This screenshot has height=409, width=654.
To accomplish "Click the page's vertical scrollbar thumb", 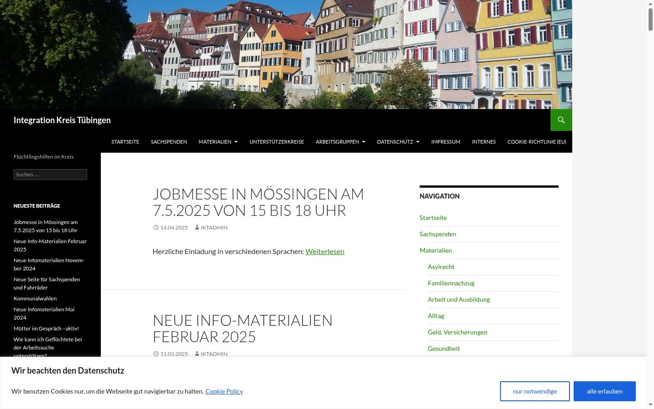I will 650,17.
